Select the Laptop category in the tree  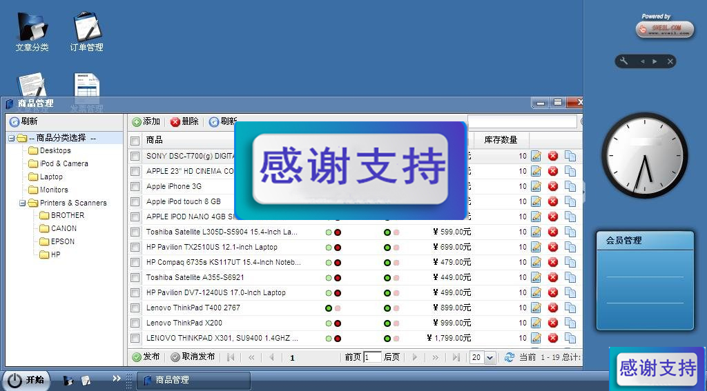(x=51, y=177)
